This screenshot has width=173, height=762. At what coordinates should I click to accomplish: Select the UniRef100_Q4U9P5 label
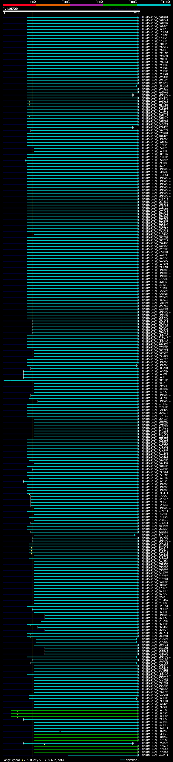155,639
